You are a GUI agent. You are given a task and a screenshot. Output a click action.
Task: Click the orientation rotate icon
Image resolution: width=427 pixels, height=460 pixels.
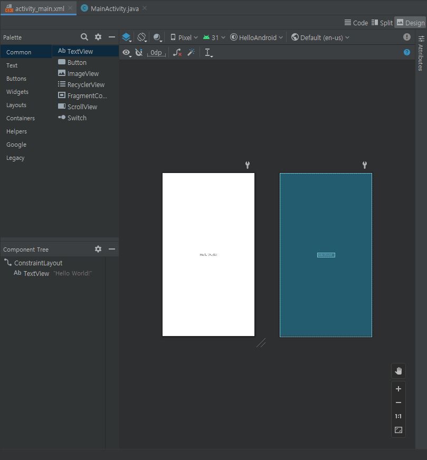tap(141, 37)
